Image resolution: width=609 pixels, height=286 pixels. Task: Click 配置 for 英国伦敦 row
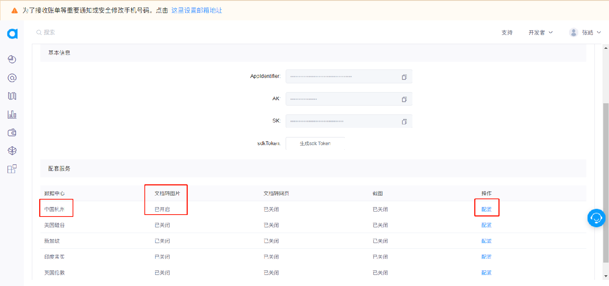point(487,273)
